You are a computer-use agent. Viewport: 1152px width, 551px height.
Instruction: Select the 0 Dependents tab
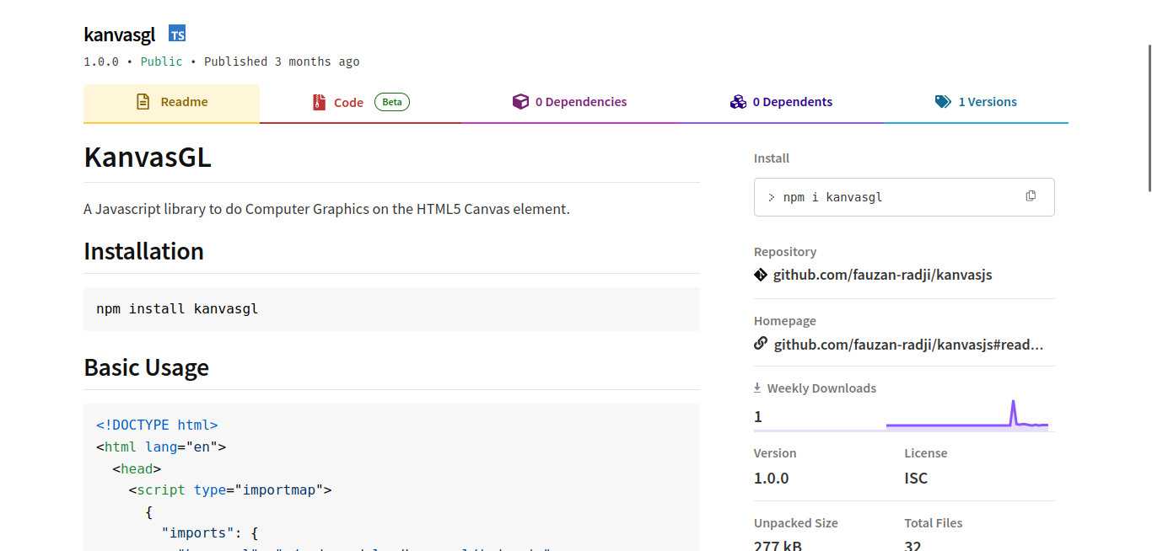click(792, 102)
